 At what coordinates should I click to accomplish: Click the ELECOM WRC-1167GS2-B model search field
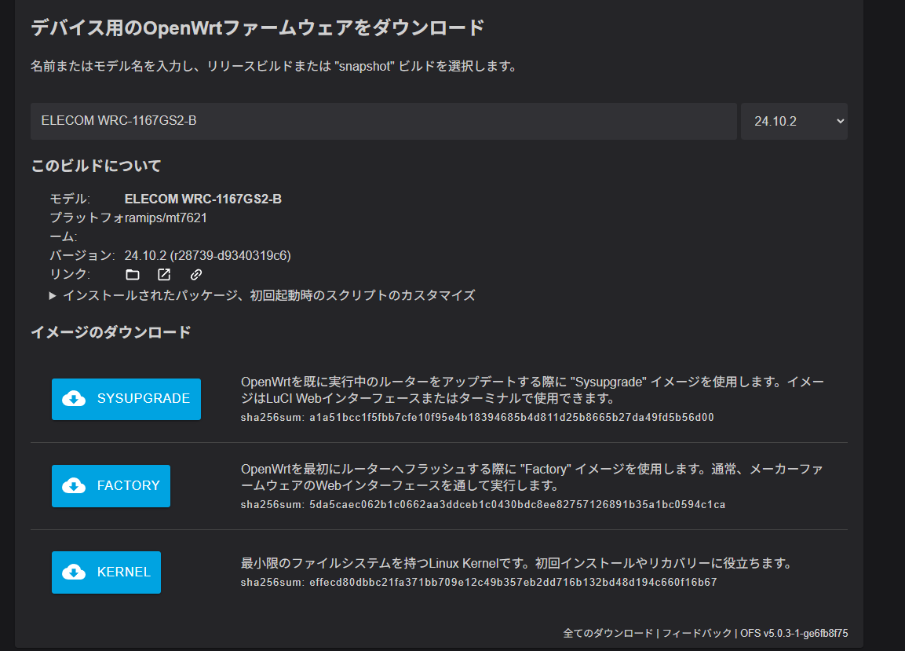tap(384, 121)
